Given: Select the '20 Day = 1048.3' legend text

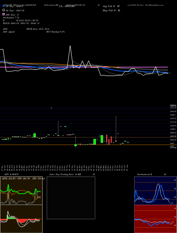Looking at the screenshot, I should [x=14, y=6].
